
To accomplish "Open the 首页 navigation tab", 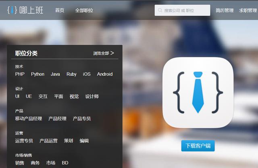I will click(x=60, y=10).
